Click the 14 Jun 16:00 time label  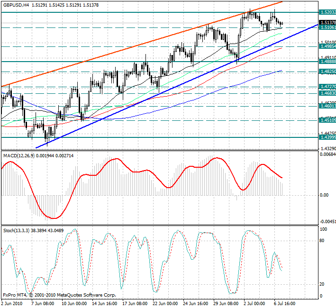105,304
